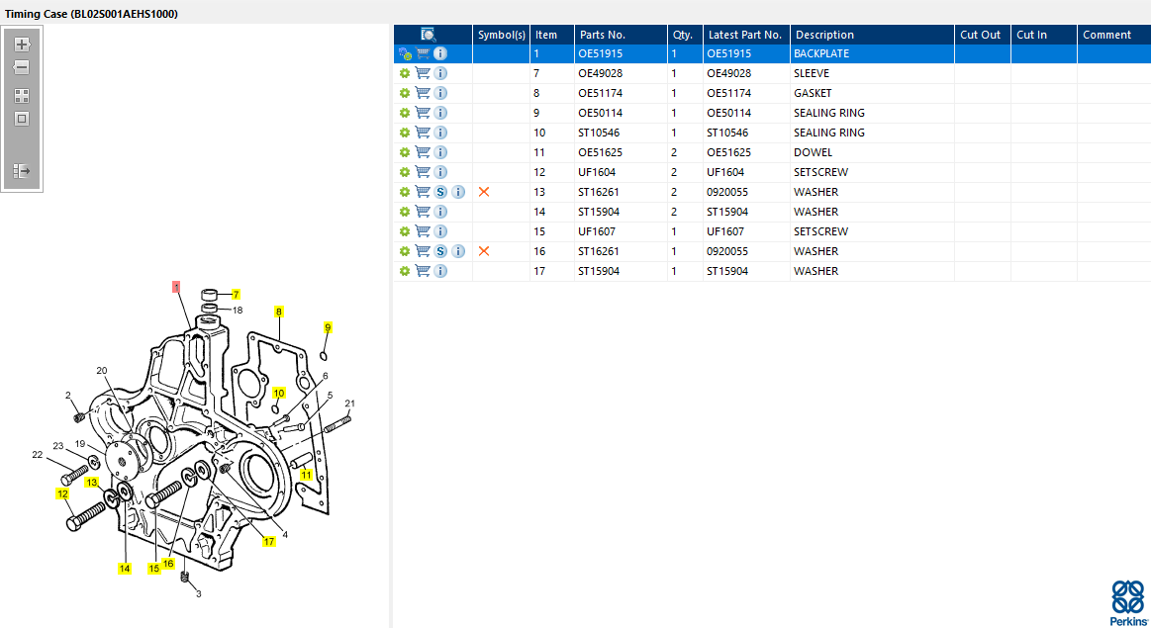Viewport: 1151px width, 628px height.
Task: Zoom in on the diagram with plus button
Action: pyautogui.click(x=22, y=45)
